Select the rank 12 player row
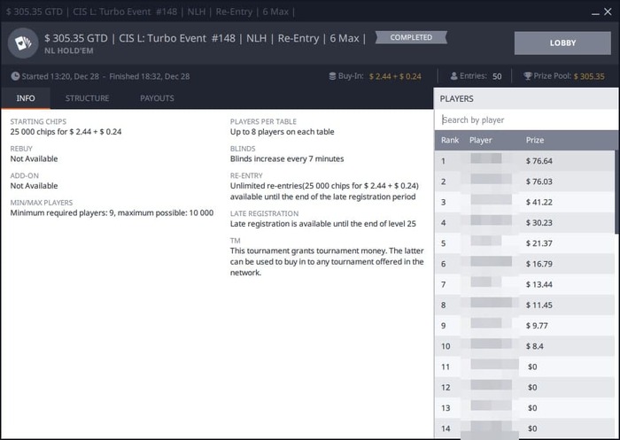Screen dimensions: 620x440 pyautogui.click(x=524, y=387)
